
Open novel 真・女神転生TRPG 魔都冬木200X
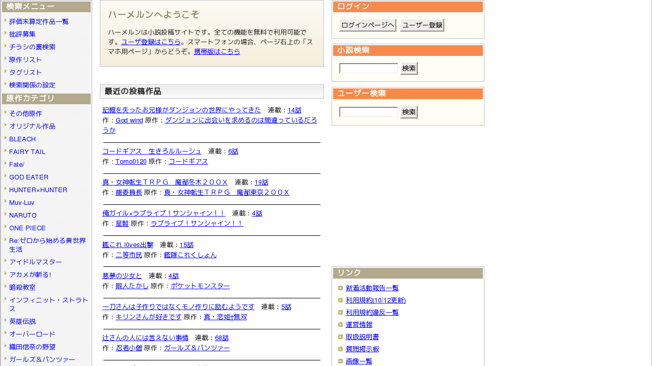coord(165,182)
